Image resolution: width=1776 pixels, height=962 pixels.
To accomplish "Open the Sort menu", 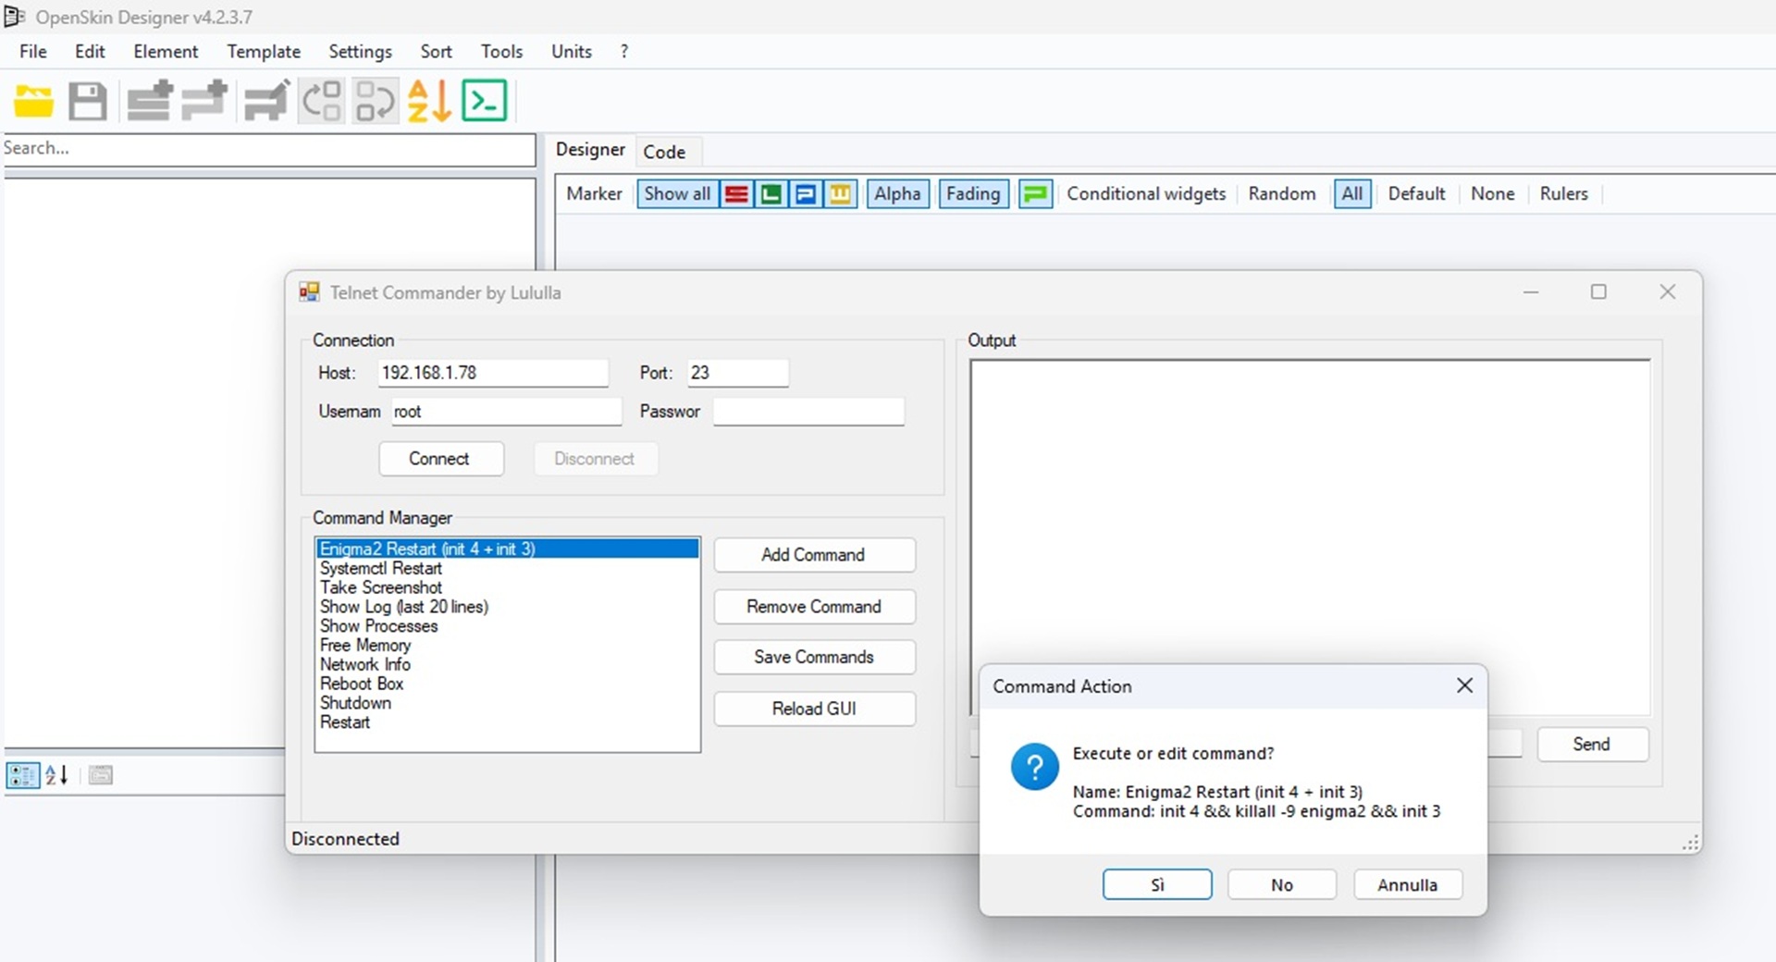I will point(436,52).
